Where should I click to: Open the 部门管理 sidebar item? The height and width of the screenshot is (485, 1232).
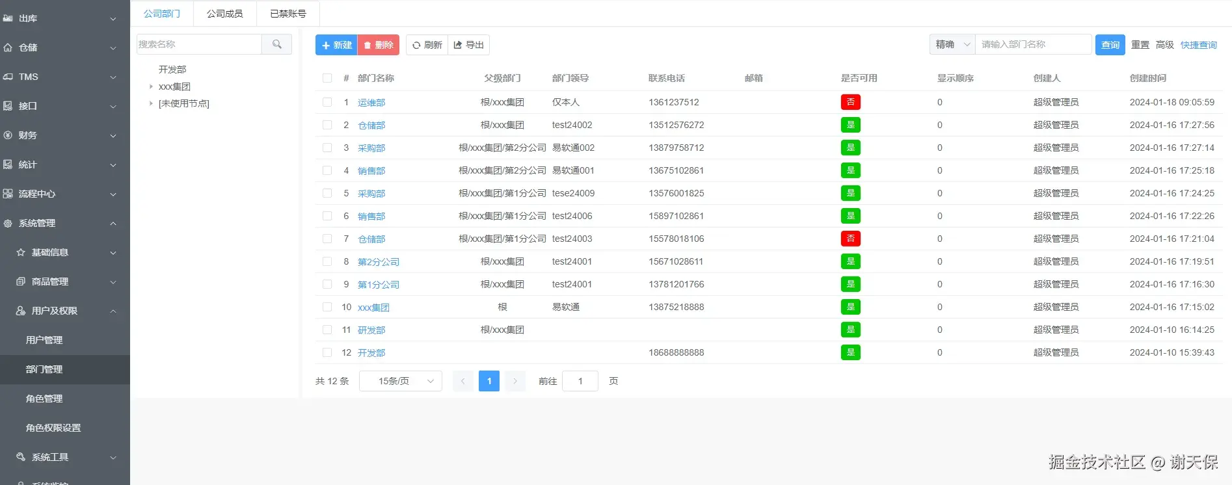pyautogui.click(x=65, y=369)
